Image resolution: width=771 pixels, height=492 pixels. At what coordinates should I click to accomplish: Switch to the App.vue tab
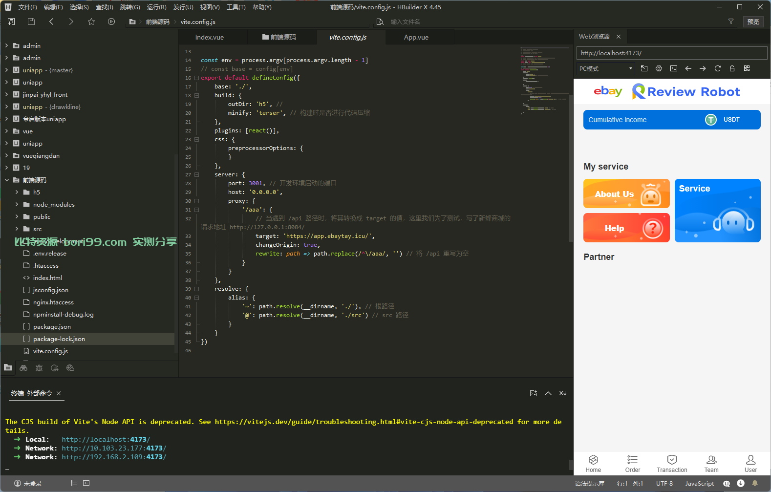point(416,37)
